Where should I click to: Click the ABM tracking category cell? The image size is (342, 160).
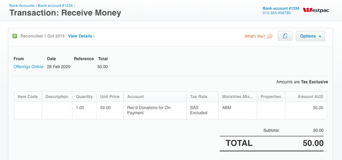point(238,110)
